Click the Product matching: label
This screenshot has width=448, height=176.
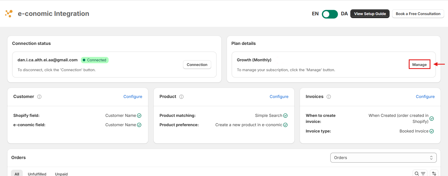177,116
